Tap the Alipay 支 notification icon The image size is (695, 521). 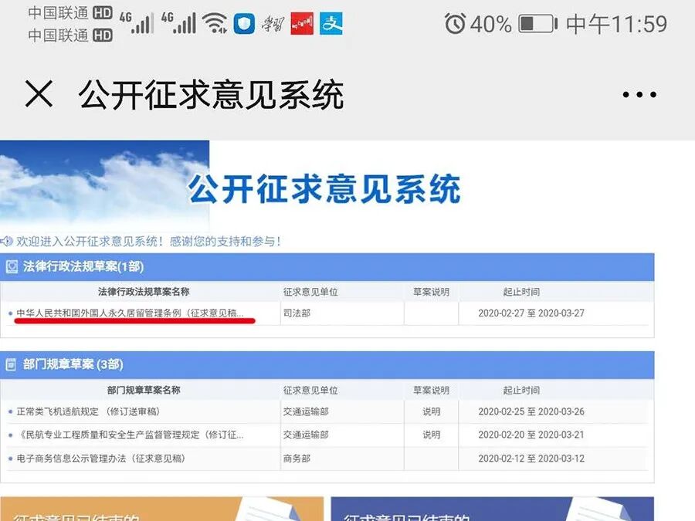pos(331,23)
